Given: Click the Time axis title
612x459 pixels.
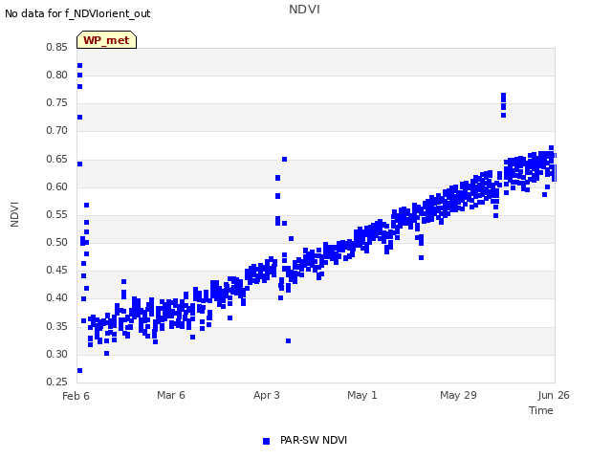Looking at the screenshot, I should point(541,410).
